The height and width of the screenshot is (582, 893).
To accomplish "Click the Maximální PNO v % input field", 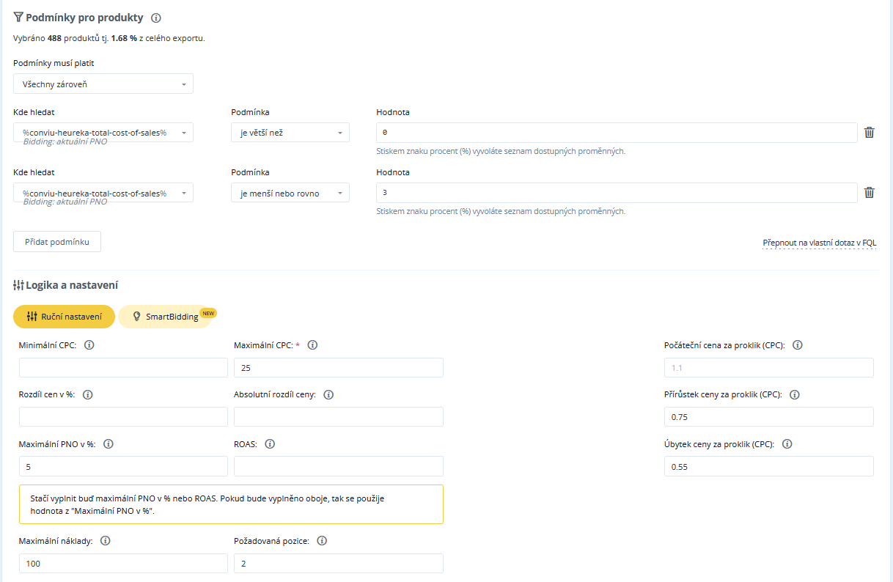I will click(x=123, y=467).
